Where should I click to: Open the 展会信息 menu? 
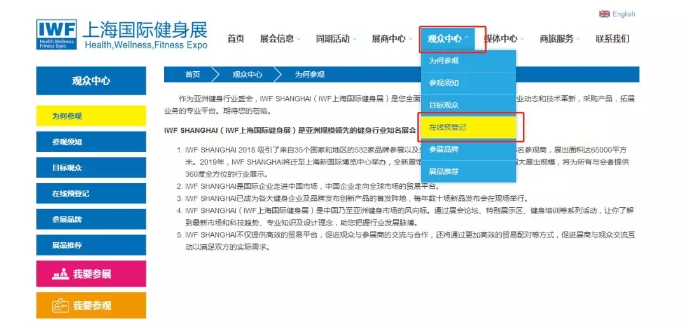pyautogui.click(x=277, y=39)
